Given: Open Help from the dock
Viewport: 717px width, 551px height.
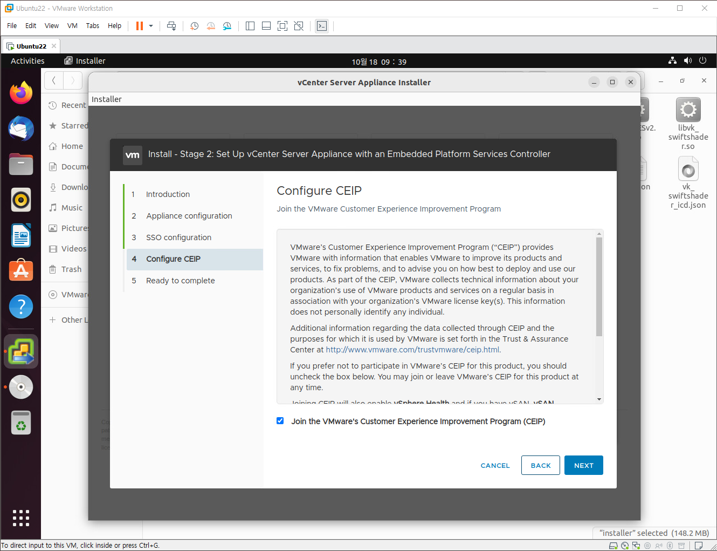Looking at the screenshot, I should [x=21, y=307].
